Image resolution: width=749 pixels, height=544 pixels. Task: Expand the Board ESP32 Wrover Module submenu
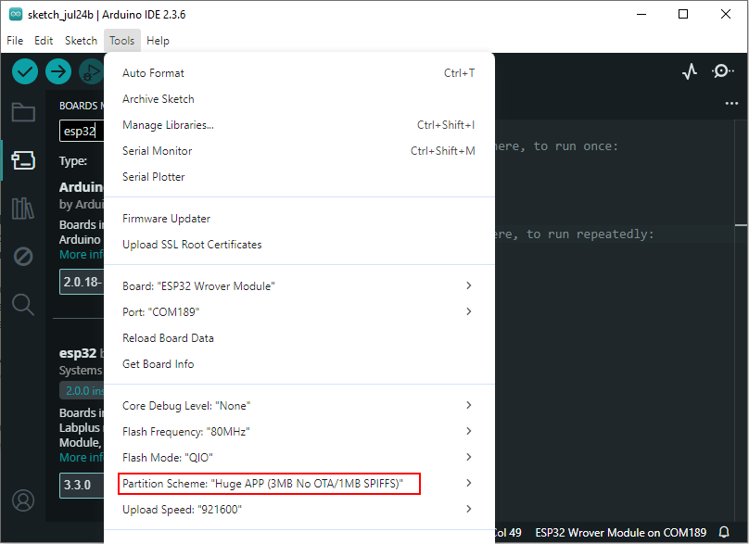point(299,285)
